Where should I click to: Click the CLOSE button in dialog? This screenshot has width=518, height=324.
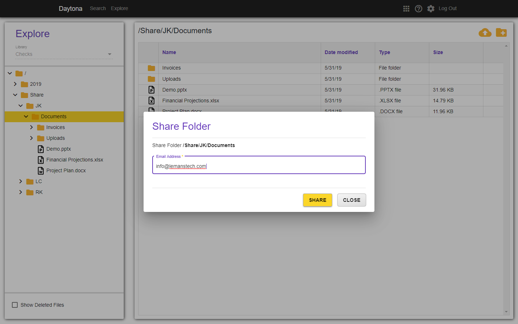(x=352, y=200)
